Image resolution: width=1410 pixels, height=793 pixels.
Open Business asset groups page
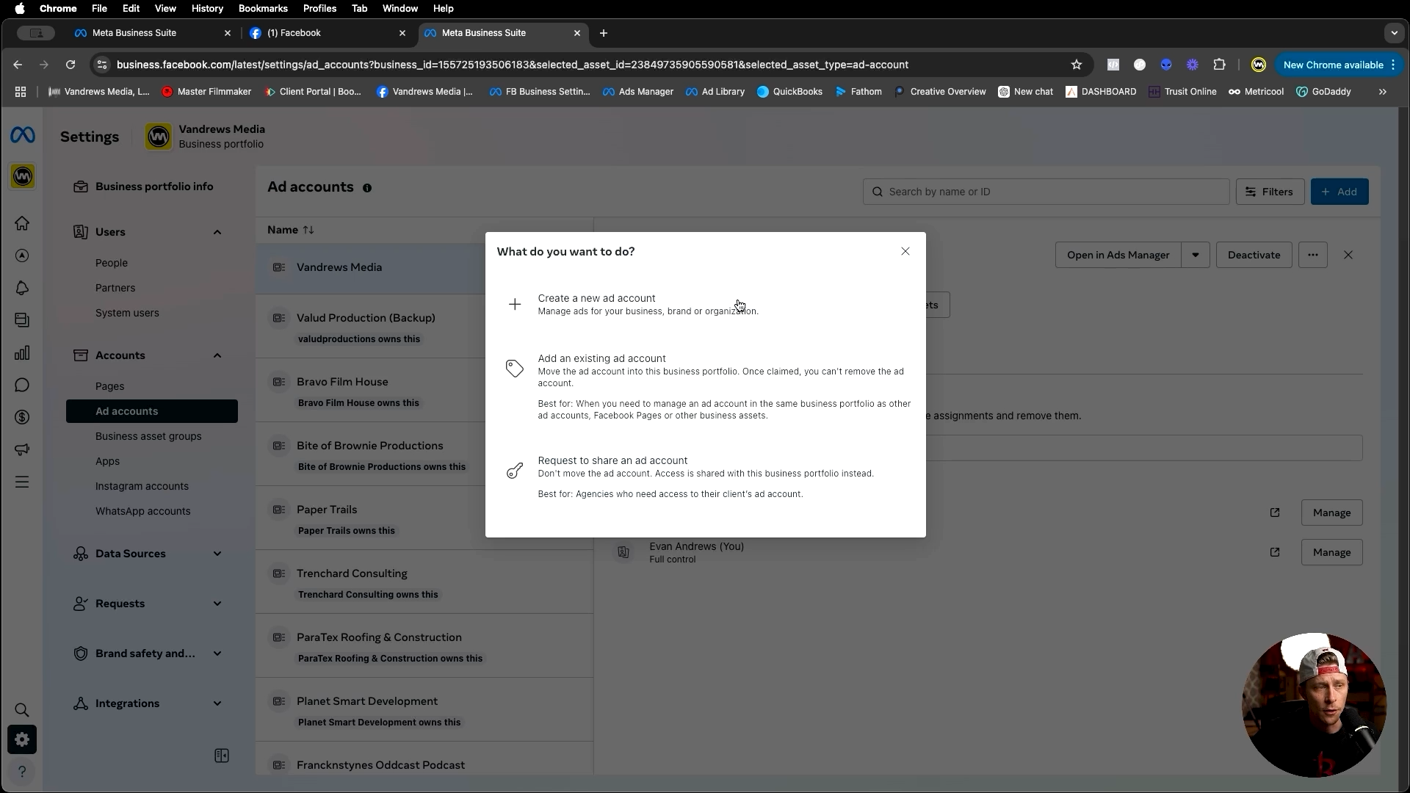148,436
